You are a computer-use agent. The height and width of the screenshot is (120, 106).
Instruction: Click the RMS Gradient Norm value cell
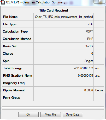click(x=64, y=76)
